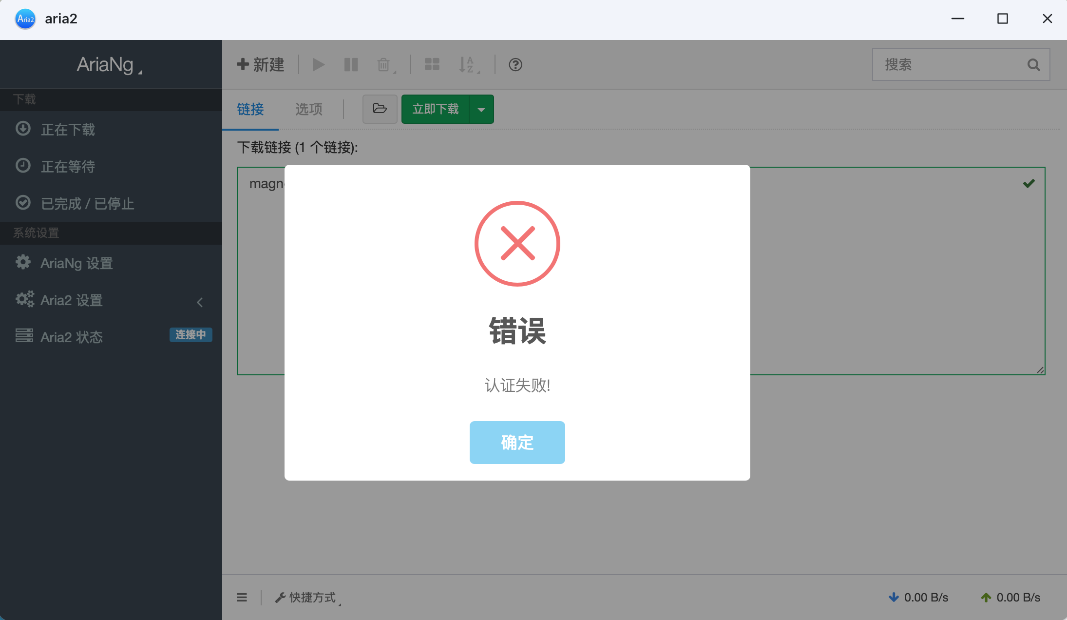This screenshot has height=620, width=1067.
Task: Switch to the 选项 tab
Action: tap(308, 109)
